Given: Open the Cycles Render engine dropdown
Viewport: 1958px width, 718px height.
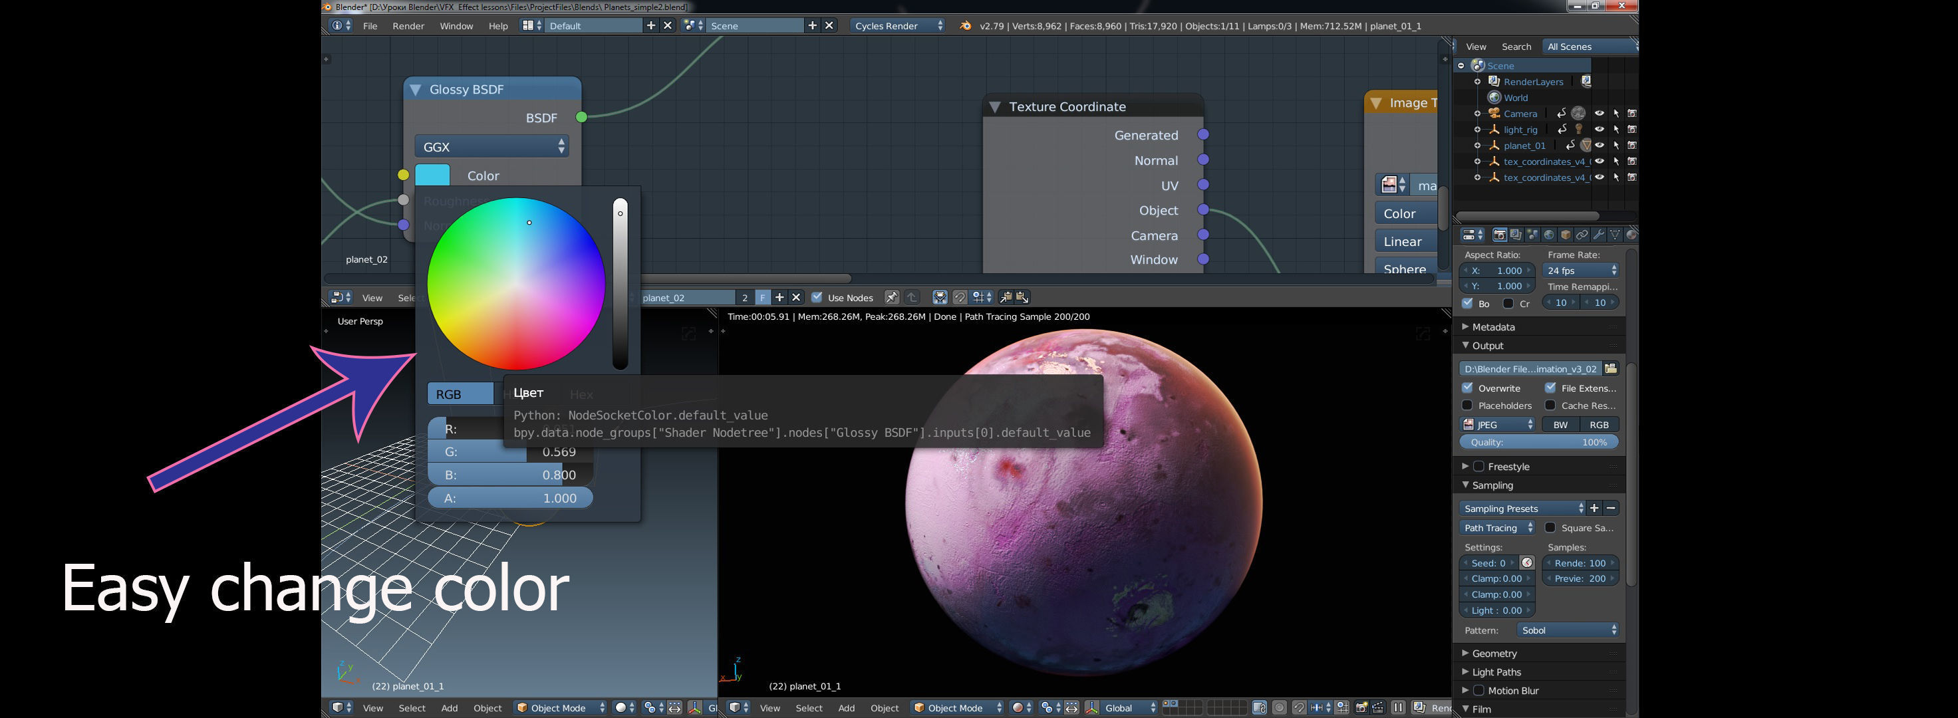Looking at the screenshot, I should pyautogui.click(x=898, y=26).
